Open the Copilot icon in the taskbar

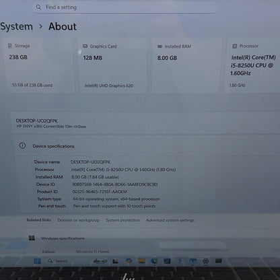129,260
